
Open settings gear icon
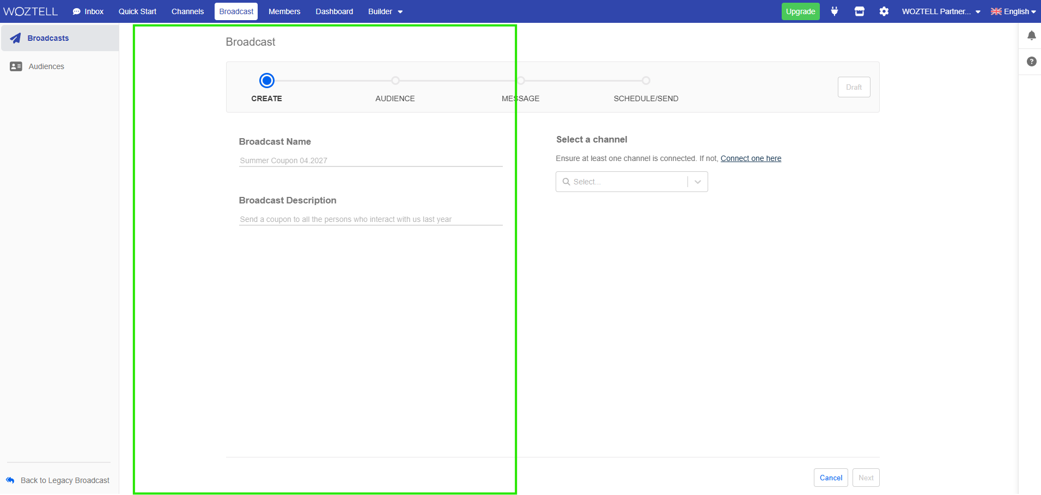[884, 11]
